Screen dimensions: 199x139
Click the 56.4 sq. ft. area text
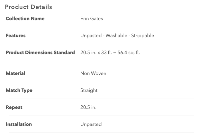pyautogui.click(x=129, y=53)
